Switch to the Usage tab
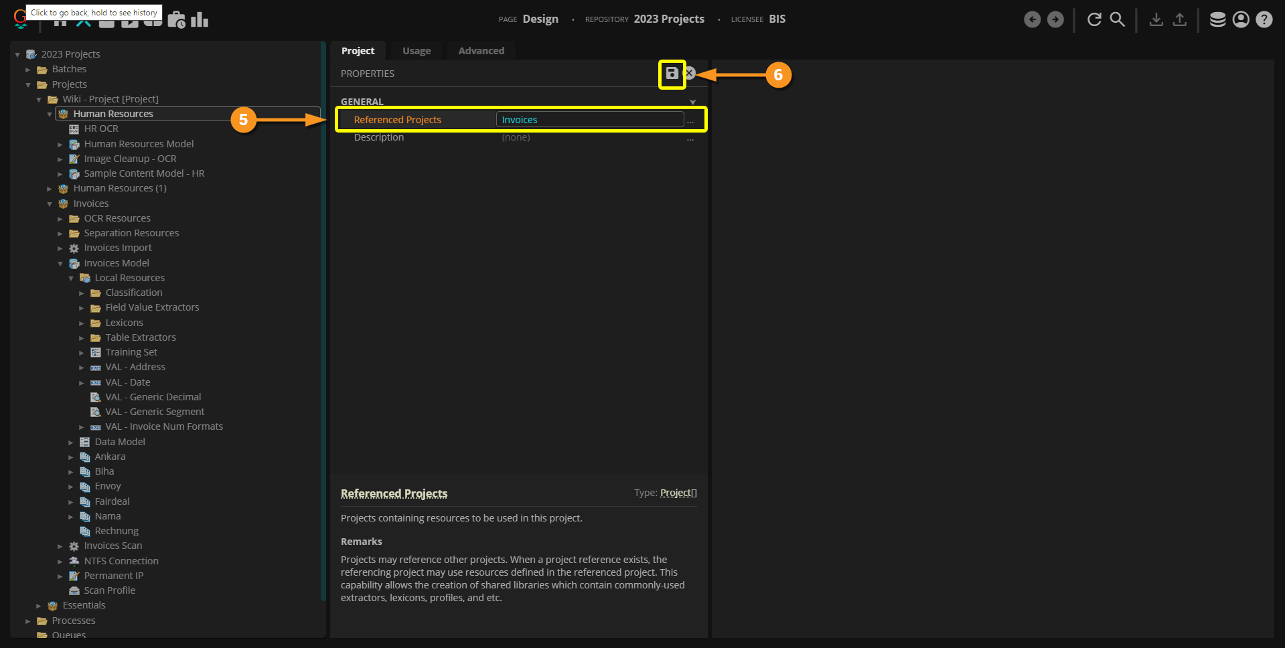 click(x=417, y=51)
